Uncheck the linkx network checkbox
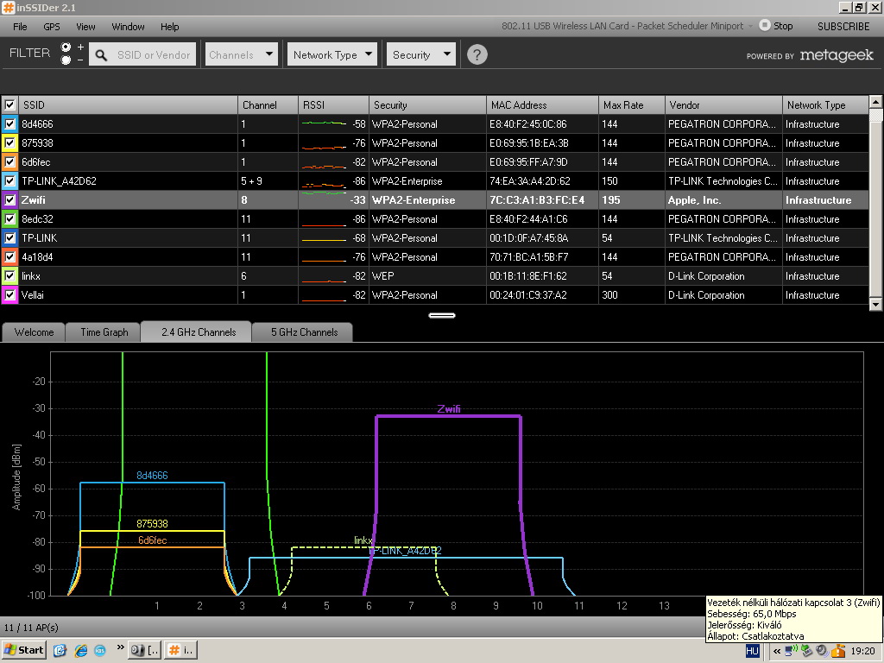The width and height of the screenshot is (884, 663). 9,275
